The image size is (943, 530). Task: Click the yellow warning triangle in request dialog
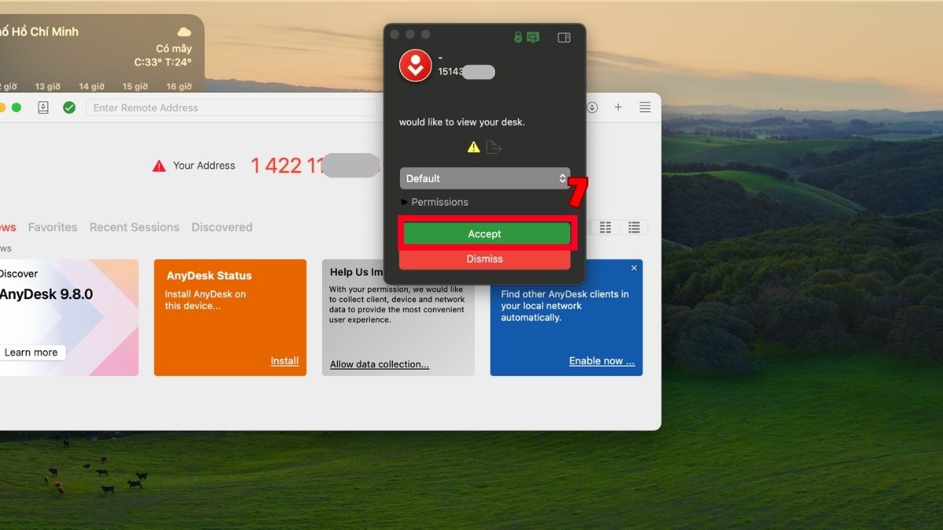point(473,147)
